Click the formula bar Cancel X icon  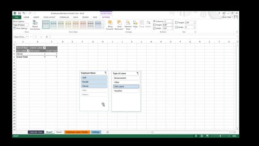click(x=36, y=37)
